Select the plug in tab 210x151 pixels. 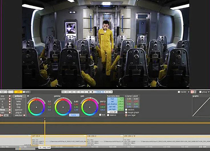click(19, 113)
